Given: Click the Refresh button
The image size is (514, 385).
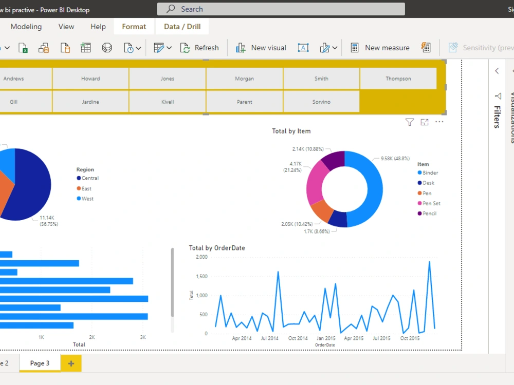Looking at the screenshot, I should (x=199, y=48).
